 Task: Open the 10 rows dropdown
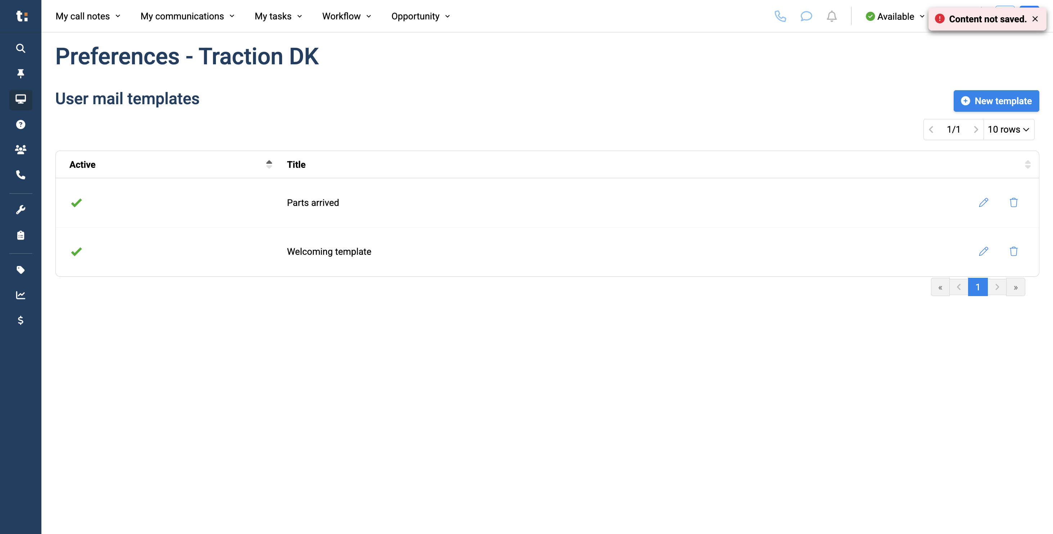click(x=1008, y=129)
